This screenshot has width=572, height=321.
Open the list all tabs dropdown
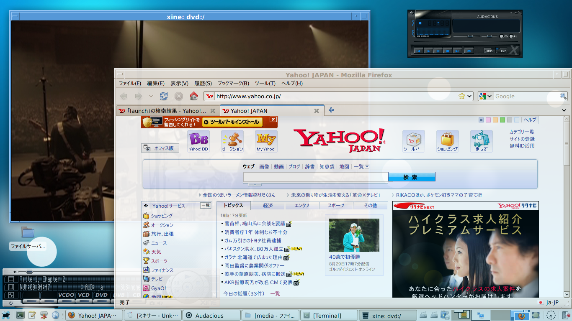pyautogui.click(x=564, y=110)
